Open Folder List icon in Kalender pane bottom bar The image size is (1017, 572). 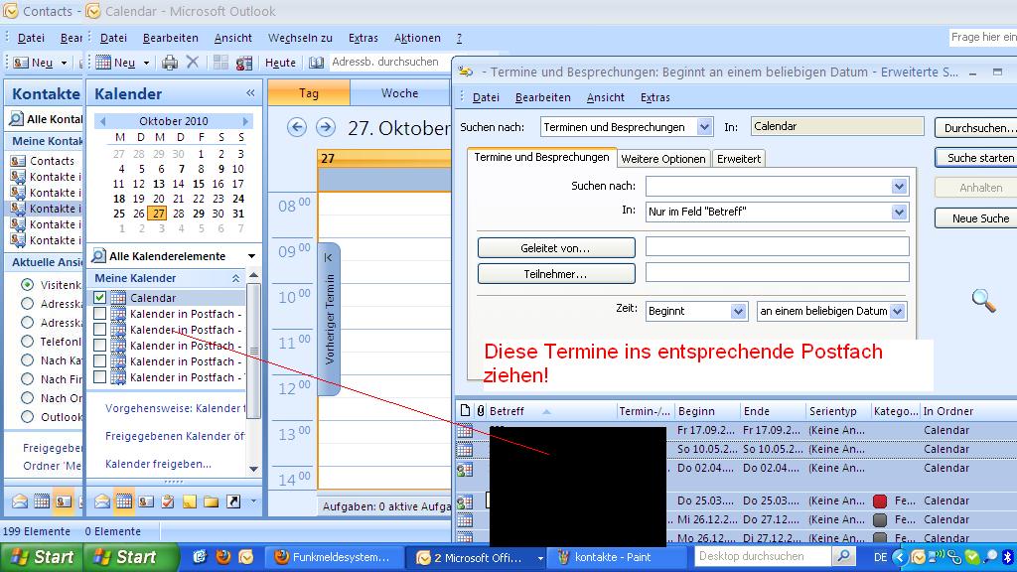tap(211, 501)
